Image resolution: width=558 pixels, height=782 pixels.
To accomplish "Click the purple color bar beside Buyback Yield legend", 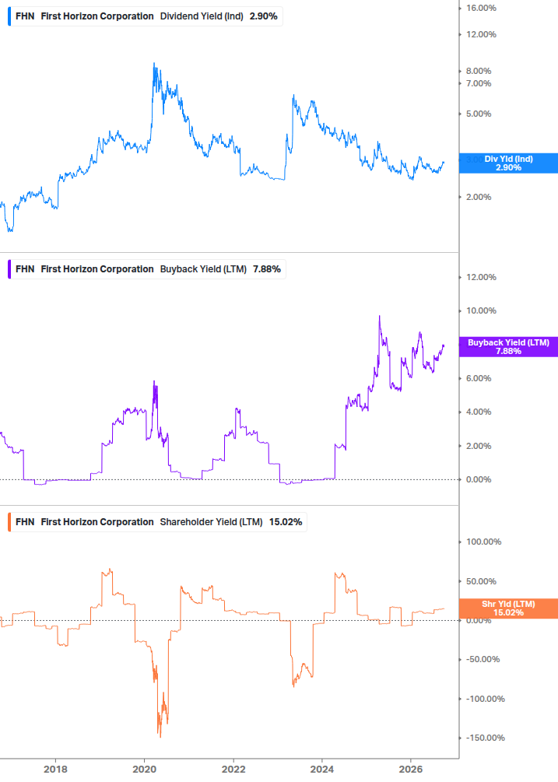I will coord(9,269).
